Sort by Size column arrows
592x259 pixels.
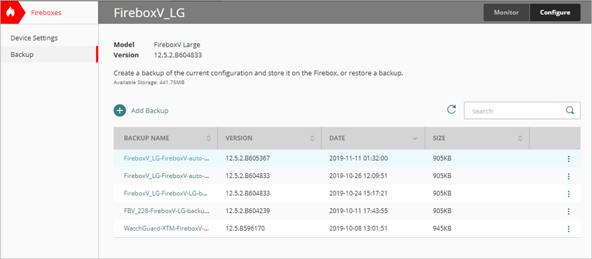pos(520,138)
